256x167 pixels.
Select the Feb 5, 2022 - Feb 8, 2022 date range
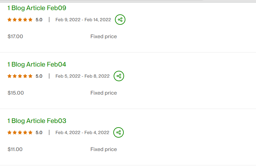[82, 76]
